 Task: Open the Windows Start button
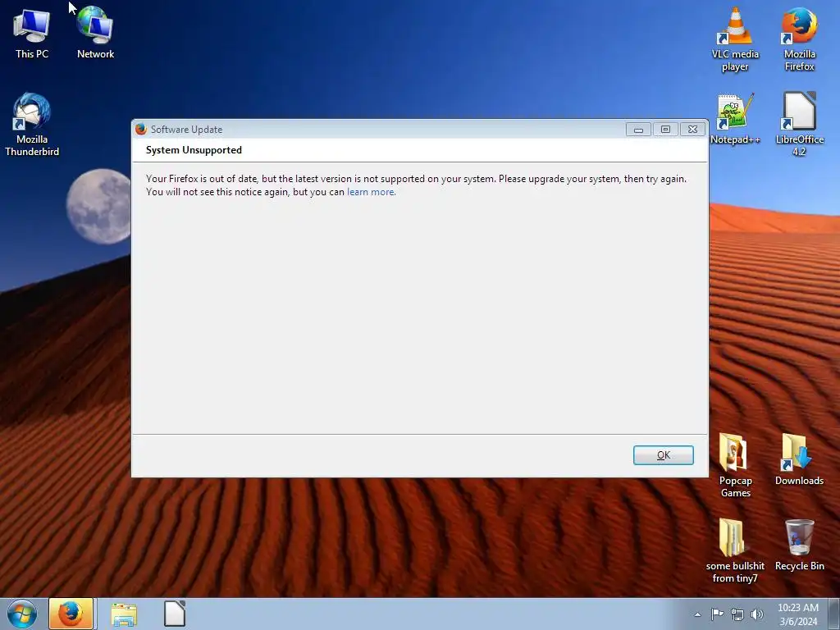click(22, 614)
